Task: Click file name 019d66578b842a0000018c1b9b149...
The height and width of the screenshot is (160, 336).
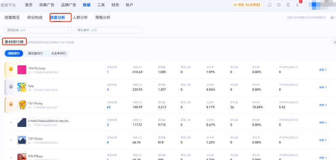Action: [49, 121]
